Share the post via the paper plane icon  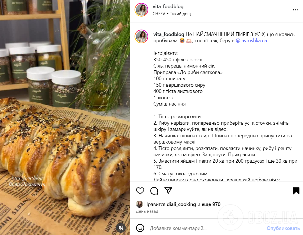(x=168, y=191)
